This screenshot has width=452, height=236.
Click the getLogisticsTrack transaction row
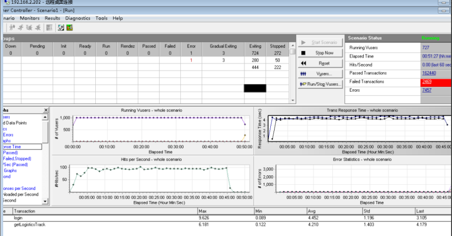point(227,225)
